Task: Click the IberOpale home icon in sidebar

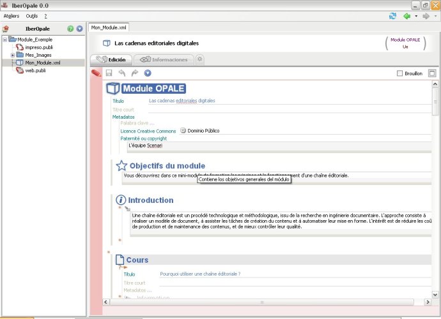Action: 6,29
